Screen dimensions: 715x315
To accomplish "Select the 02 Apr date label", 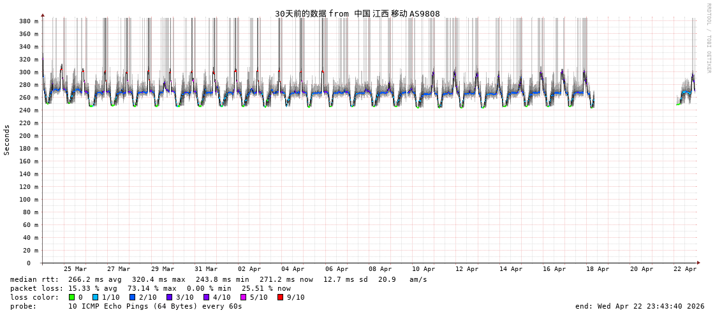I will (x=249, y=269).
